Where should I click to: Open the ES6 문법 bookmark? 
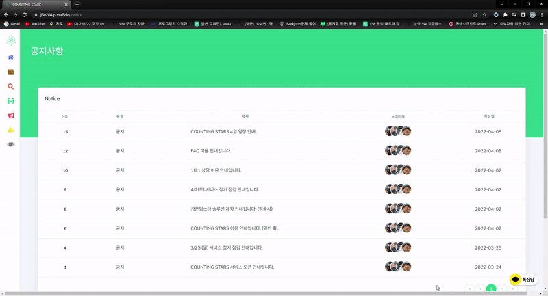(382, 24)
